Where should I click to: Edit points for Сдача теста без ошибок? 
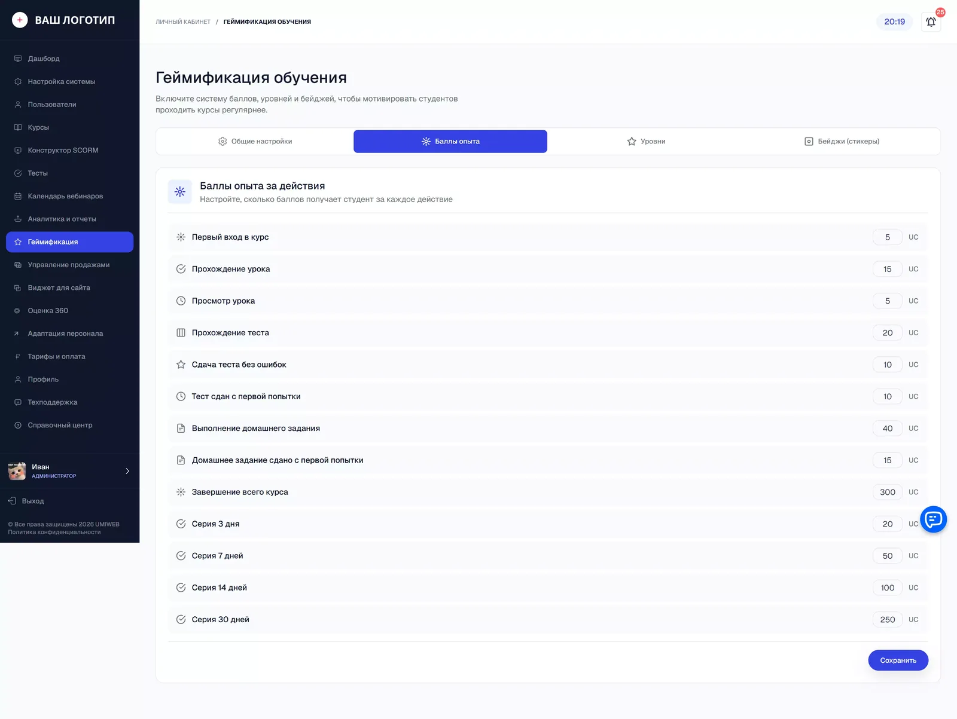click(888, 365)
